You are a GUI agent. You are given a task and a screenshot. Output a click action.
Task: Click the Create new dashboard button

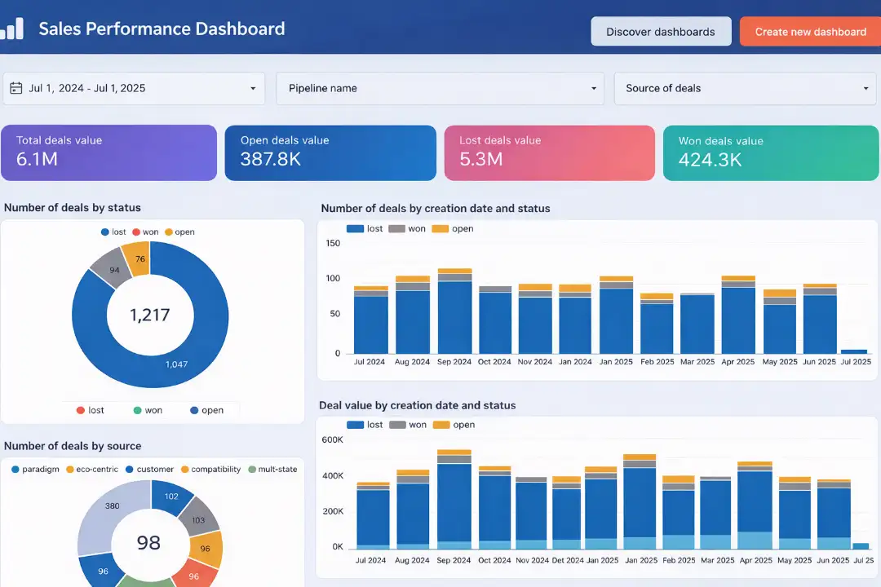[809, 31]
